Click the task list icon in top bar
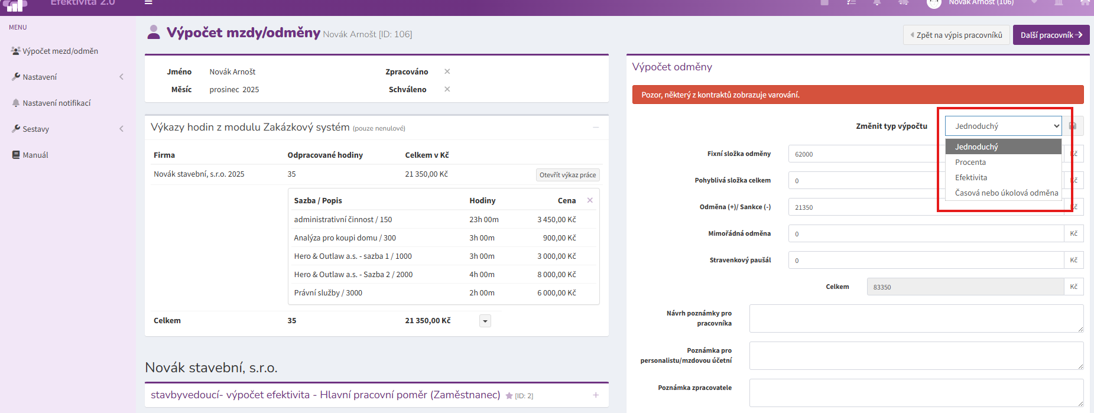1094x413 pixels. pos(851,3)
